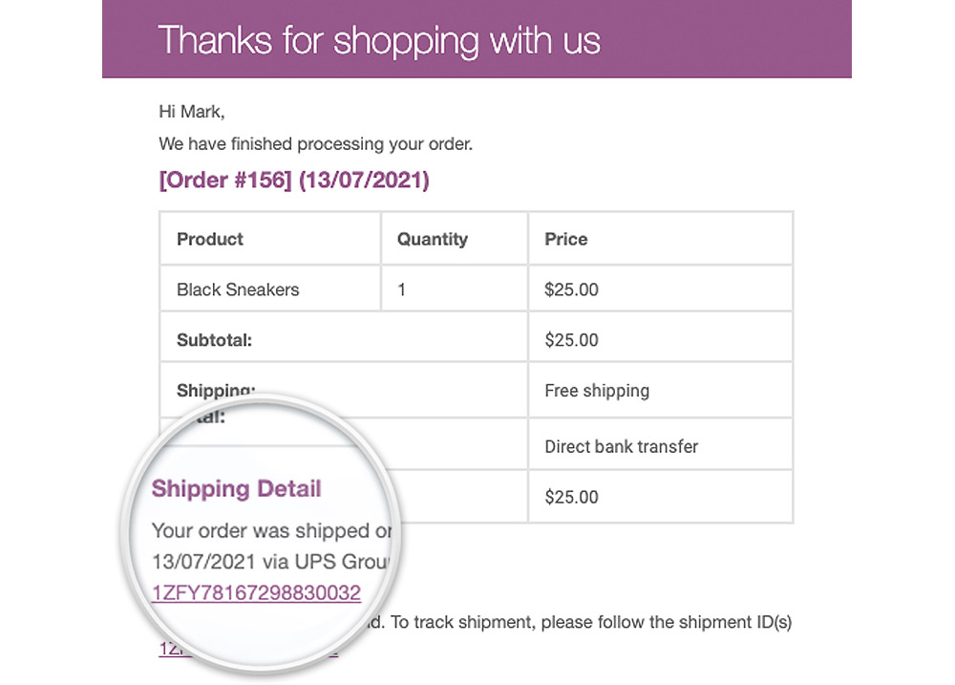
Task: Click the quantity value 1 cell
Action: point(455,289)
